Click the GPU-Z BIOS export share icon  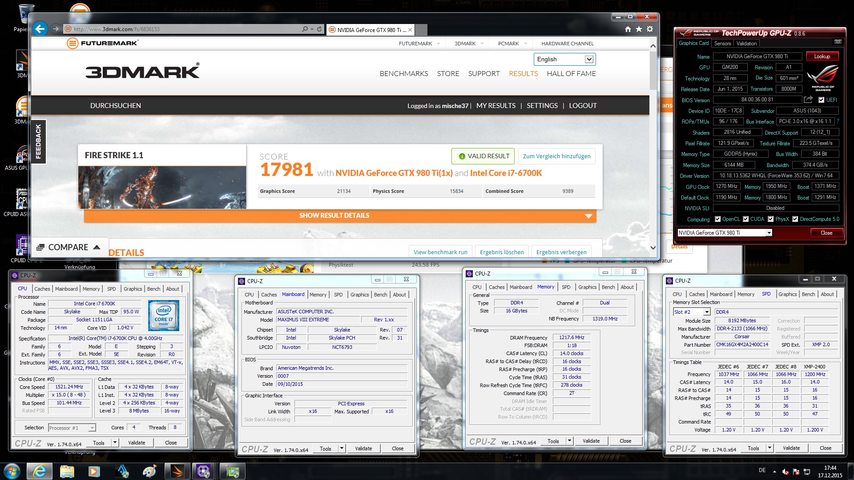809,100
